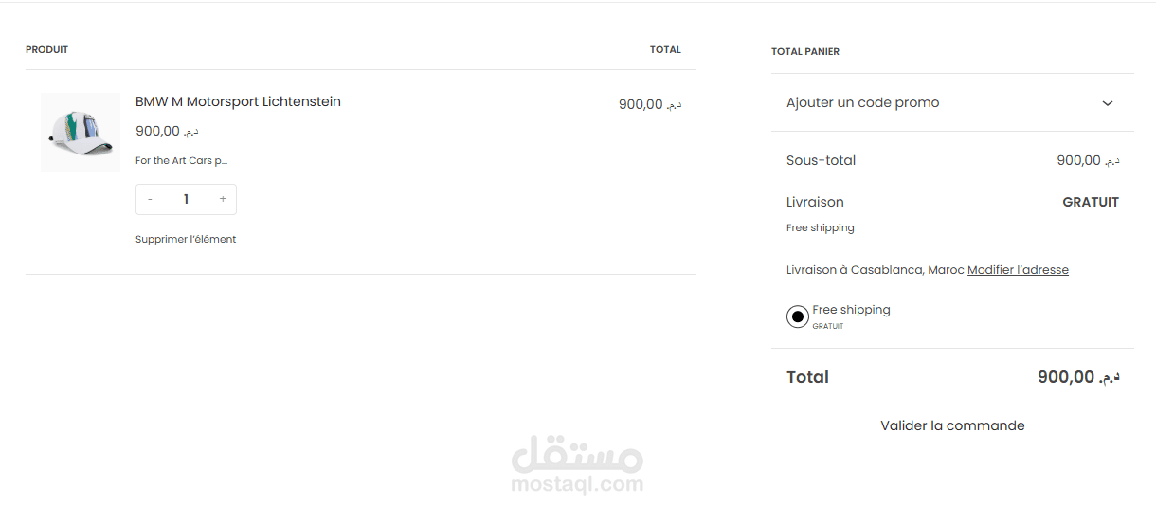This screenshot has width=1156, height=506.
Task: Open the BMW M Motorsport Lichtenstein link
Action: point(238,101)
